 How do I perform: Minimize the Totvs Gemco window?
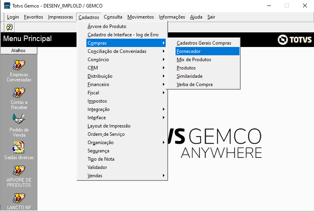[x=269, y=6]
